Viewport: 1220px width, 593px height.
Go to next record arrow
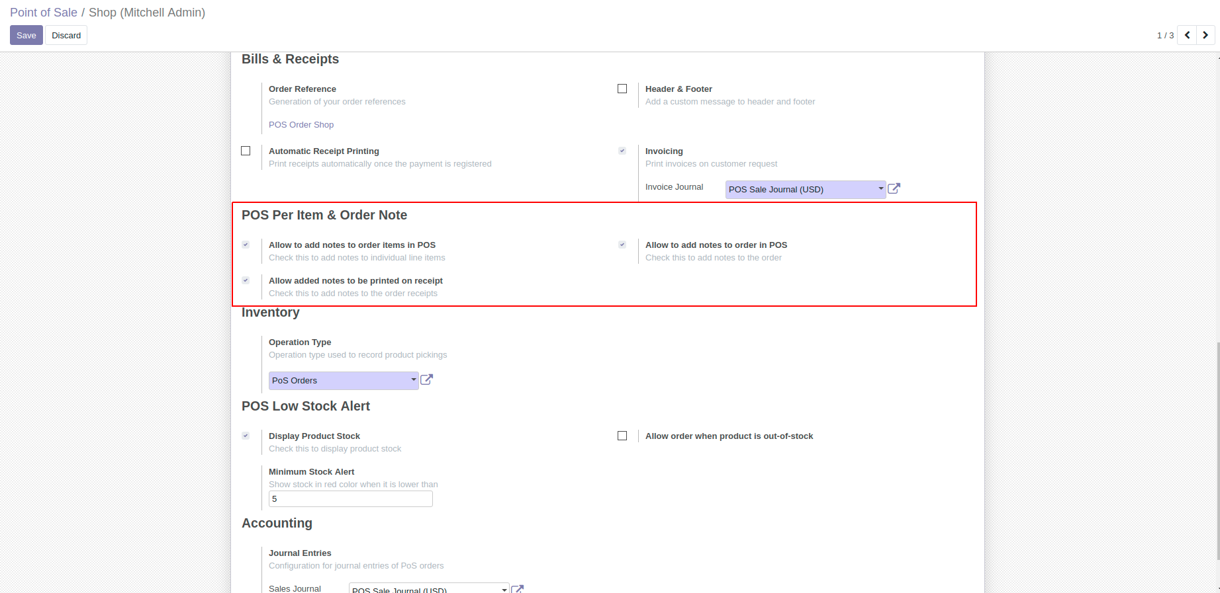click(x=1205, y=35)
